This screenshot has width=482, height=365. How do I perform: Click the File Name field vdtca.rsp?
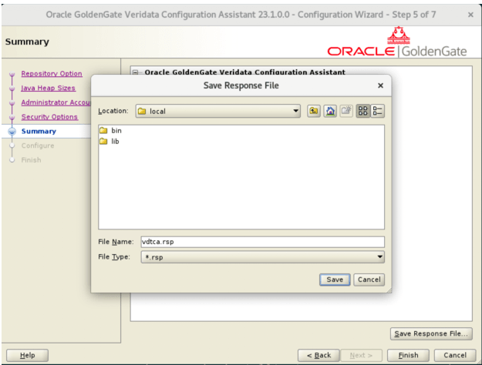(262, 242)
